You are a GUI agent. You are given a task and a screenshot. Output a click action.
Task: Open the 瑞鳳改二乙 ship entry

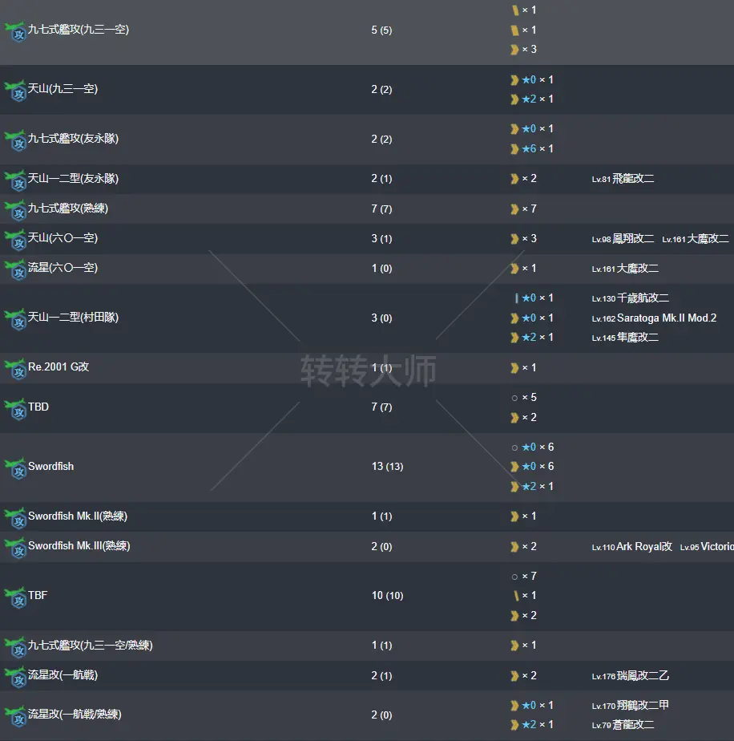(x=640, y=676)
